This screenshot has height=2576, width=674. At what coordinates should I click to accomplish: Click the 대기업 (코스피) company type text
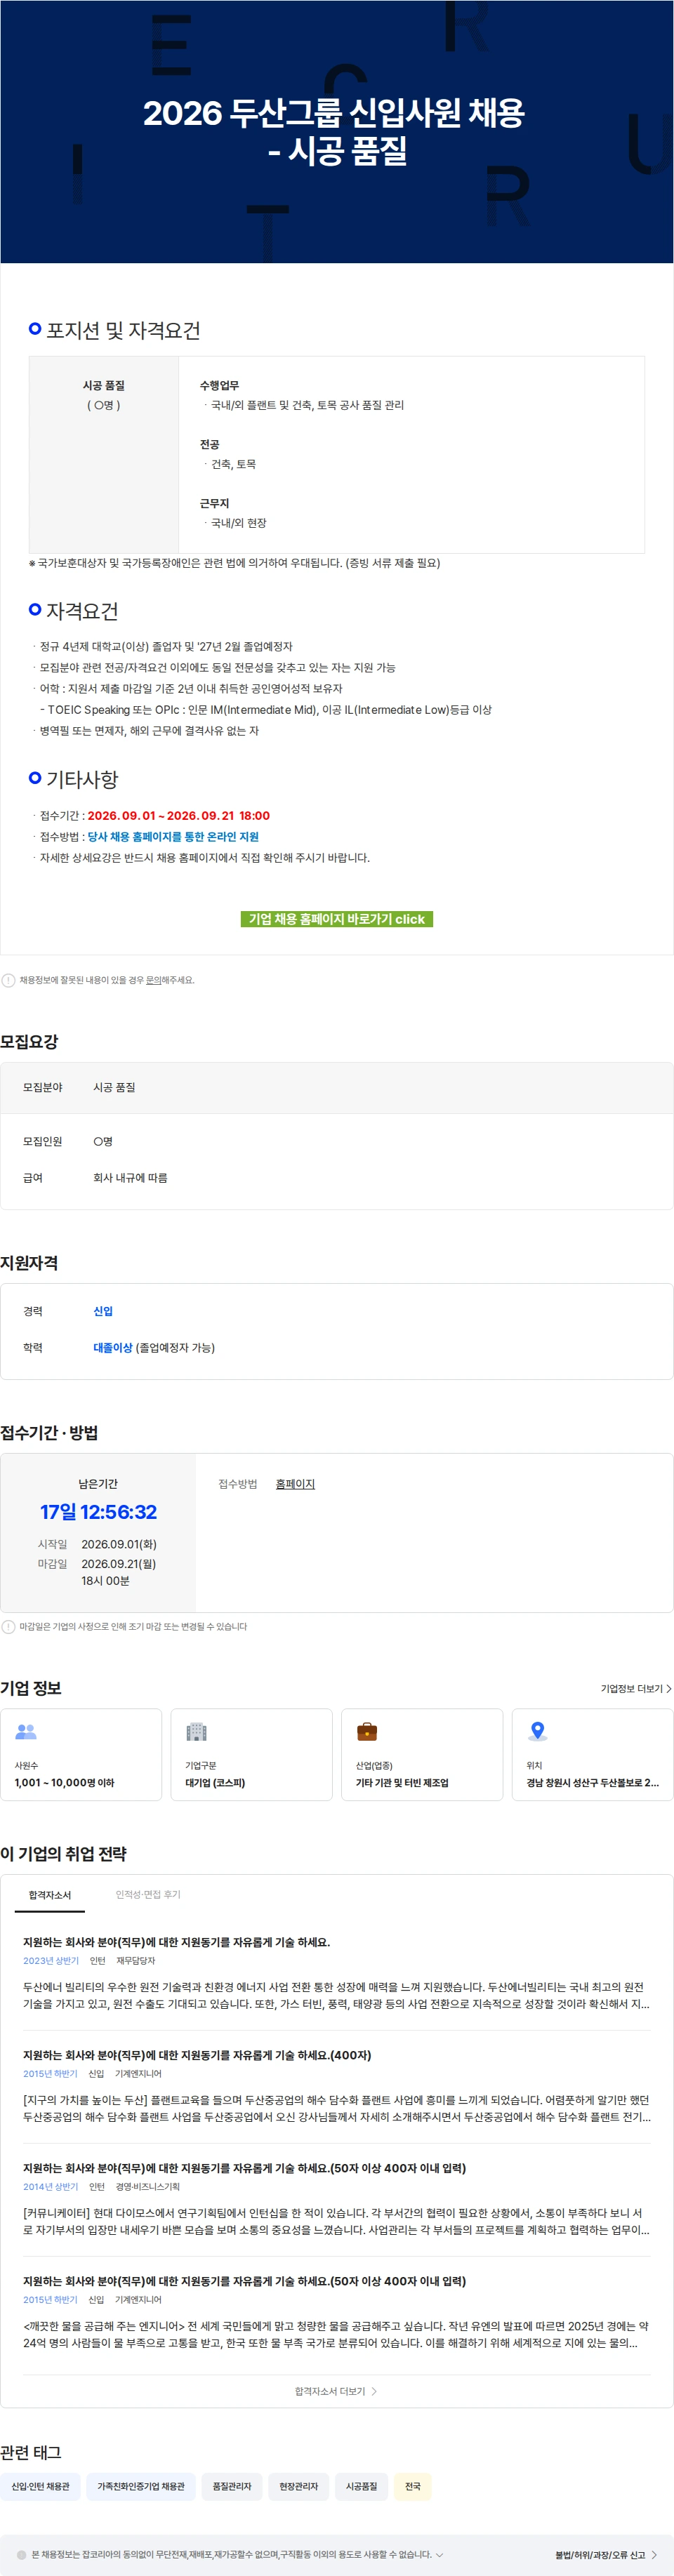pyautogui.click(x=215, y=1783)
